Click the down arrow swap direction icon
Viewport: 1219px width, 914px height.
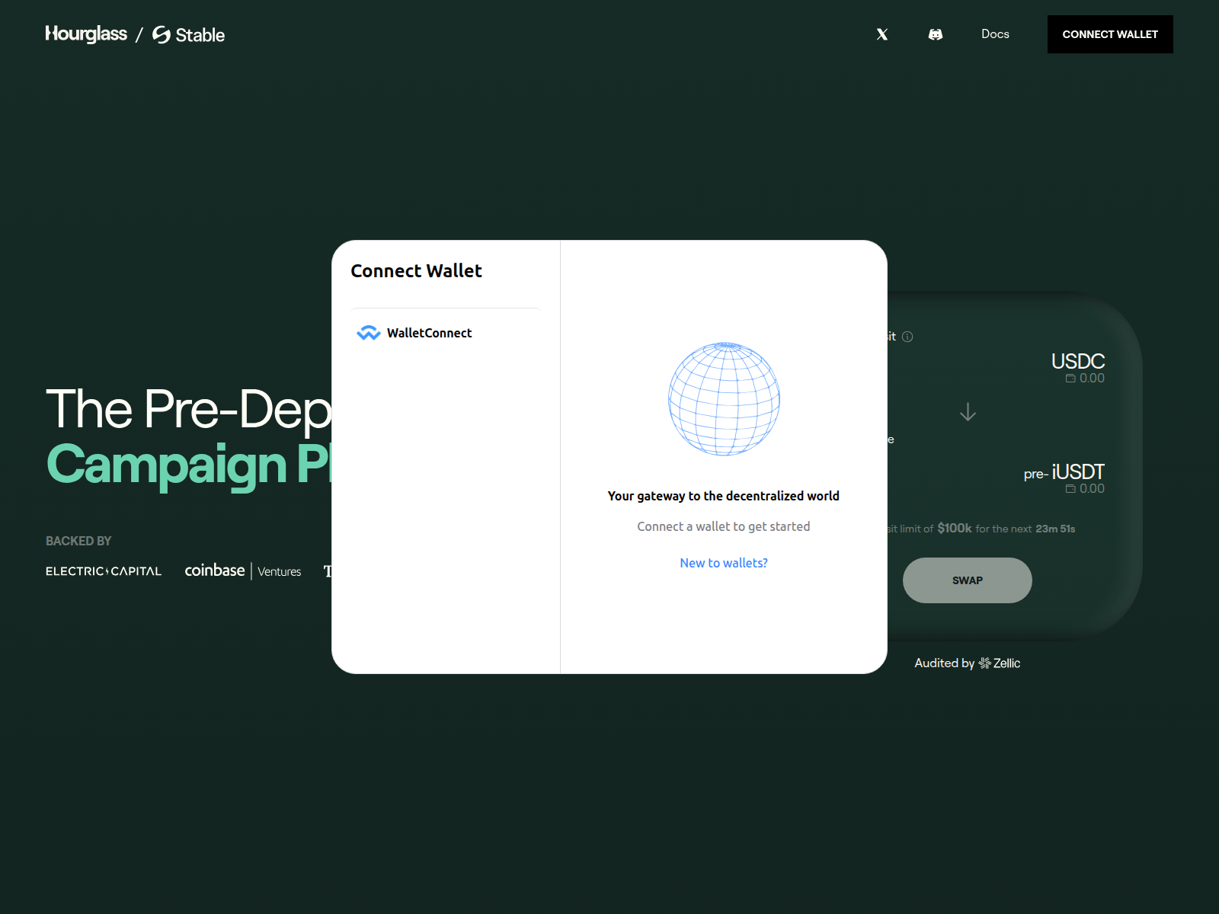(968, 412)
